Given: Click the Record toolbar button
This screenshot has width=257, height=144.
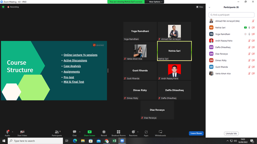Looking at the screenshot, I should pyautogui.click(x=104, y=133).
